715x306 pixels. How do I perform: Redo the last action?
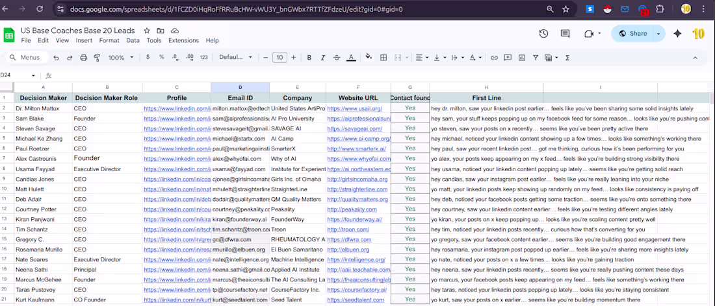click(70, 58)
